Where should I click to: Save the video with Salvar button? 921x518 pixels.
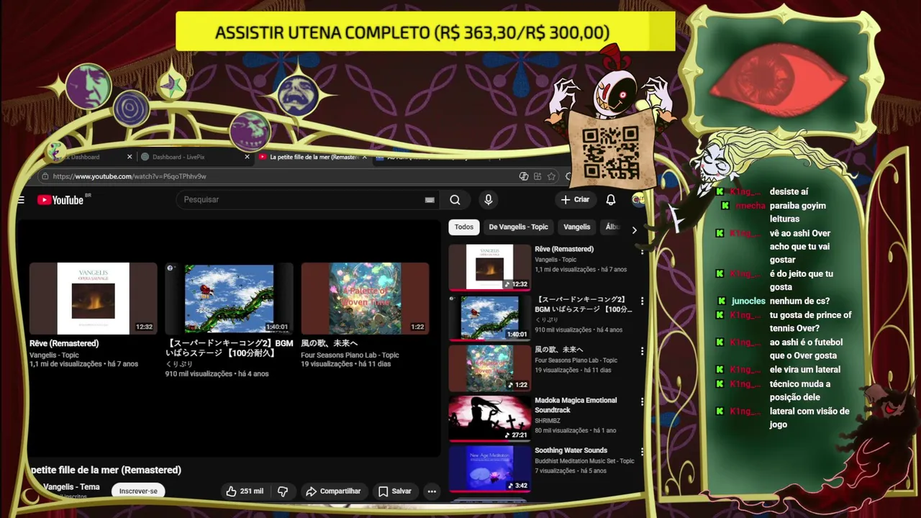pos(395,491)
